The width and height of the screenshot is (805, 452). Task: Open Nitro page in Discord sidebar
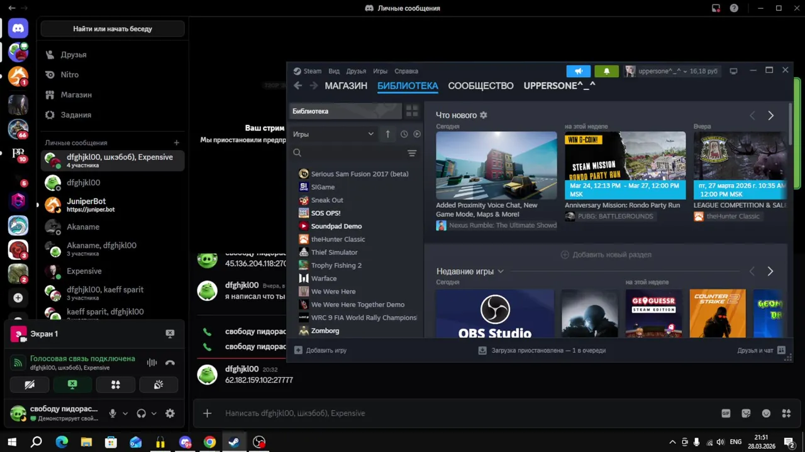tap(113, 75)
